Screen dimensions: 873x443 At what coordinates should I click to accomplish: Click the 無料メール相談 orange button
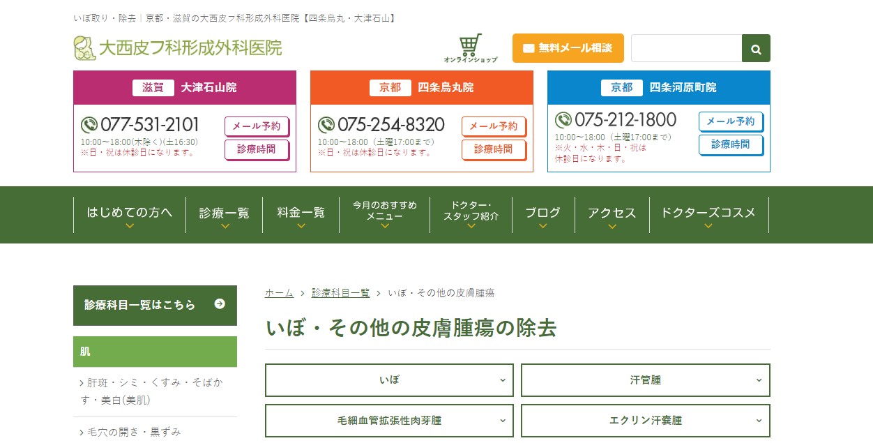click(x=568, y=48)
